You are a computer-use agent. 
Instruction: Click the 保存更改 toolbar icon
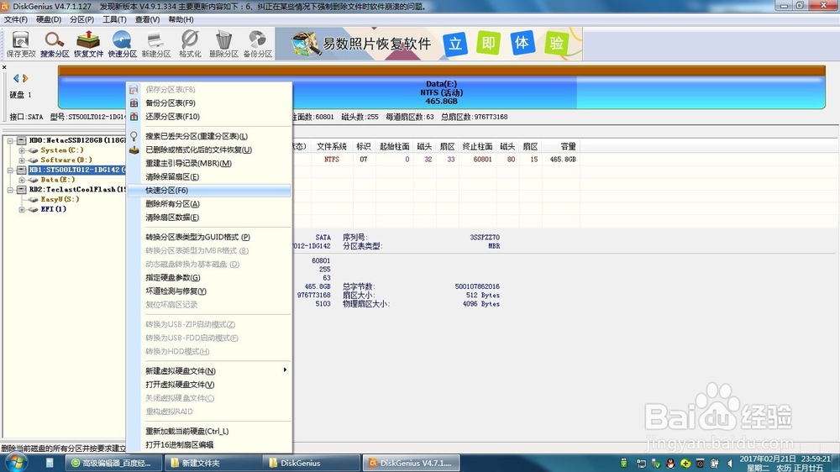coord(21,44)
